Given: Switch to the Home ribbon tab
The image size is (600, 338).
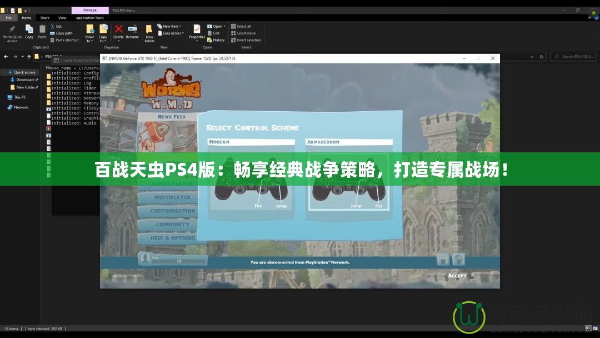Looking at the screenshot, I should [27, 18].
